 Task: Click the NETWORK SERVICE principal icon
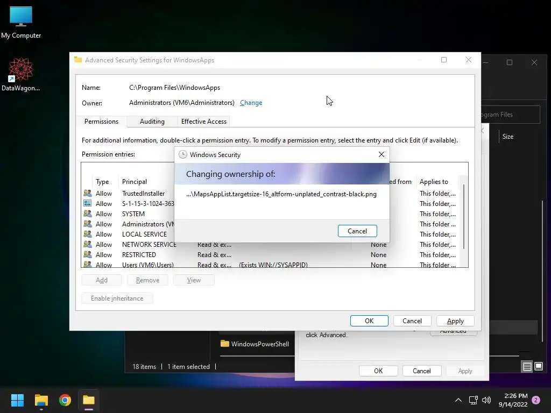88,244
